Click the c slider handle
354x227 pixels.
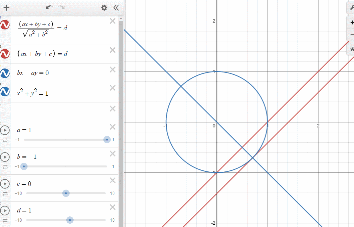point(66,193)
